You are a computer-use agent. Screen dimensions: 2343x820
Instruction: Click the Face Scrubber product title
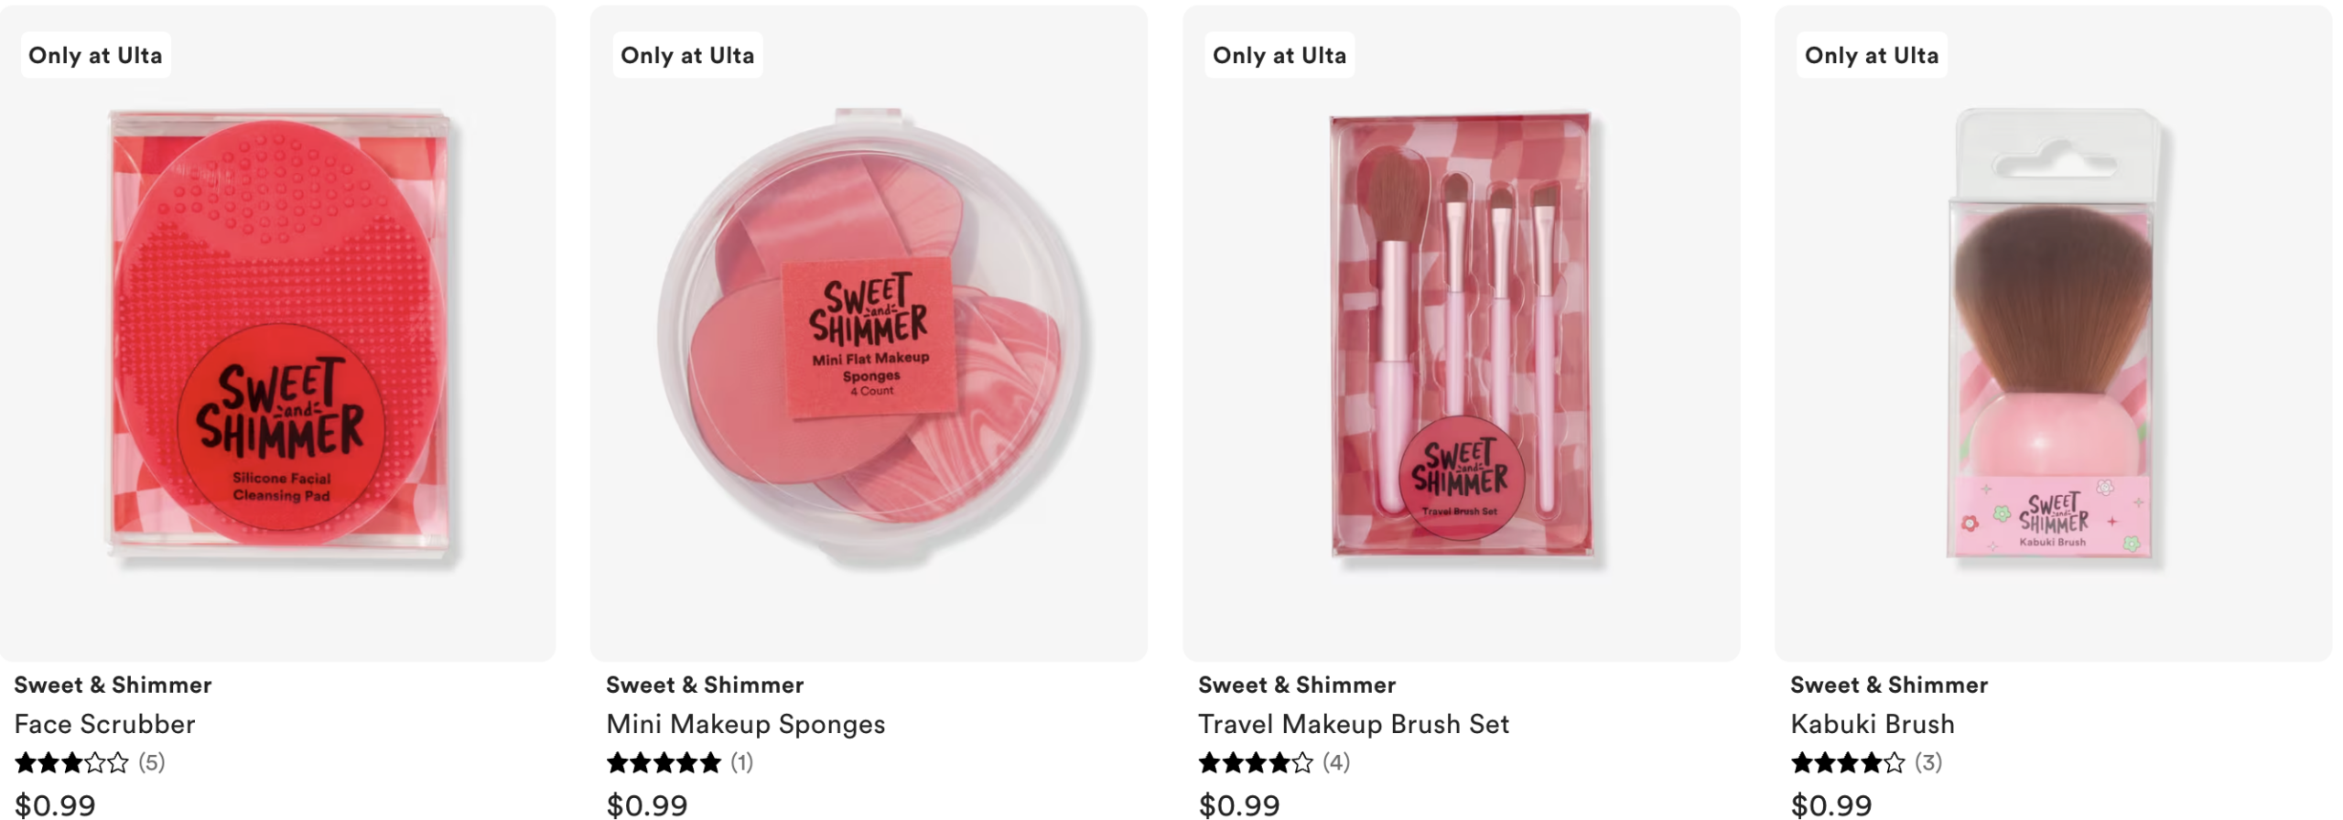click(105, 724)
